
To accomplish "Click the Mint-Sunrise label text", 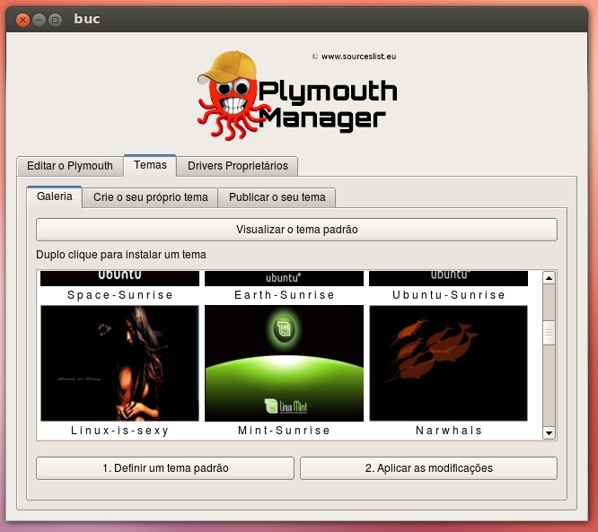I will click(x=284, y=431).
